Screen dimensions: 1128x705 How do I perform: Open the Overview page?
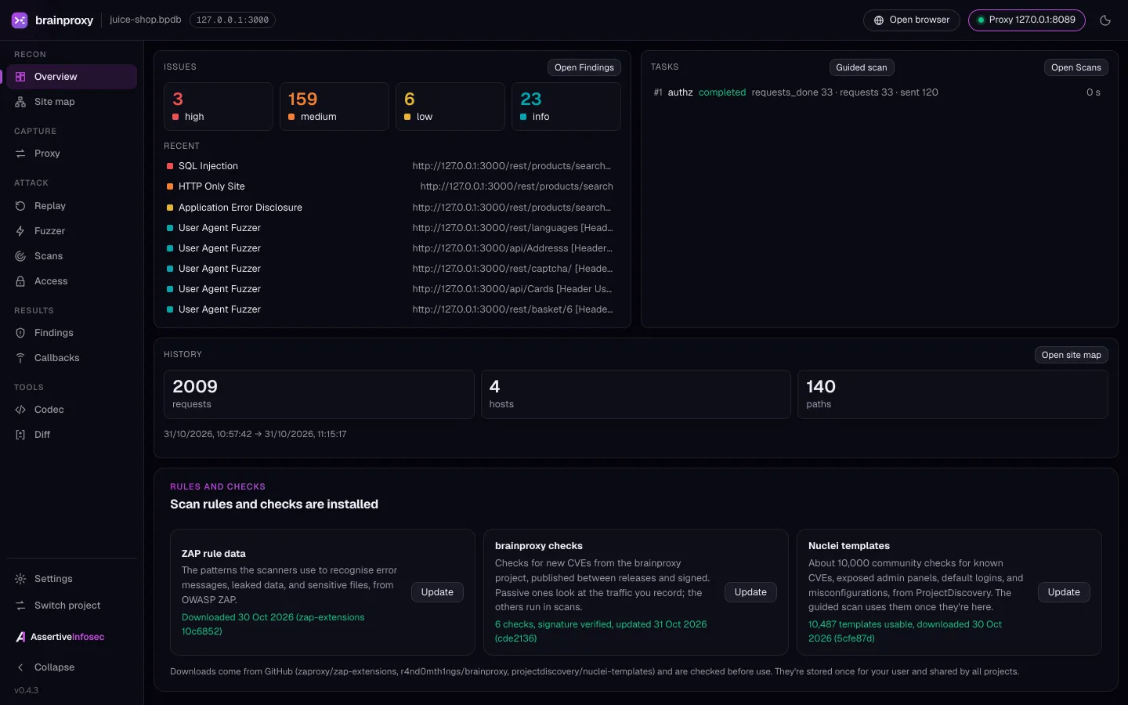point(71,77)
